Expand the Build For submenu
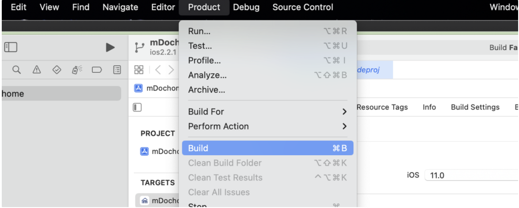 [x=267, y=111]
